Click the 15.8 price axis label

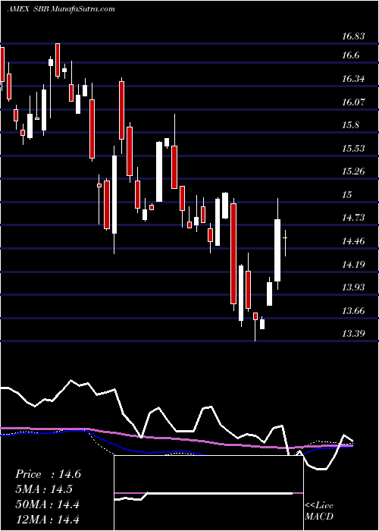click(350, 125)
